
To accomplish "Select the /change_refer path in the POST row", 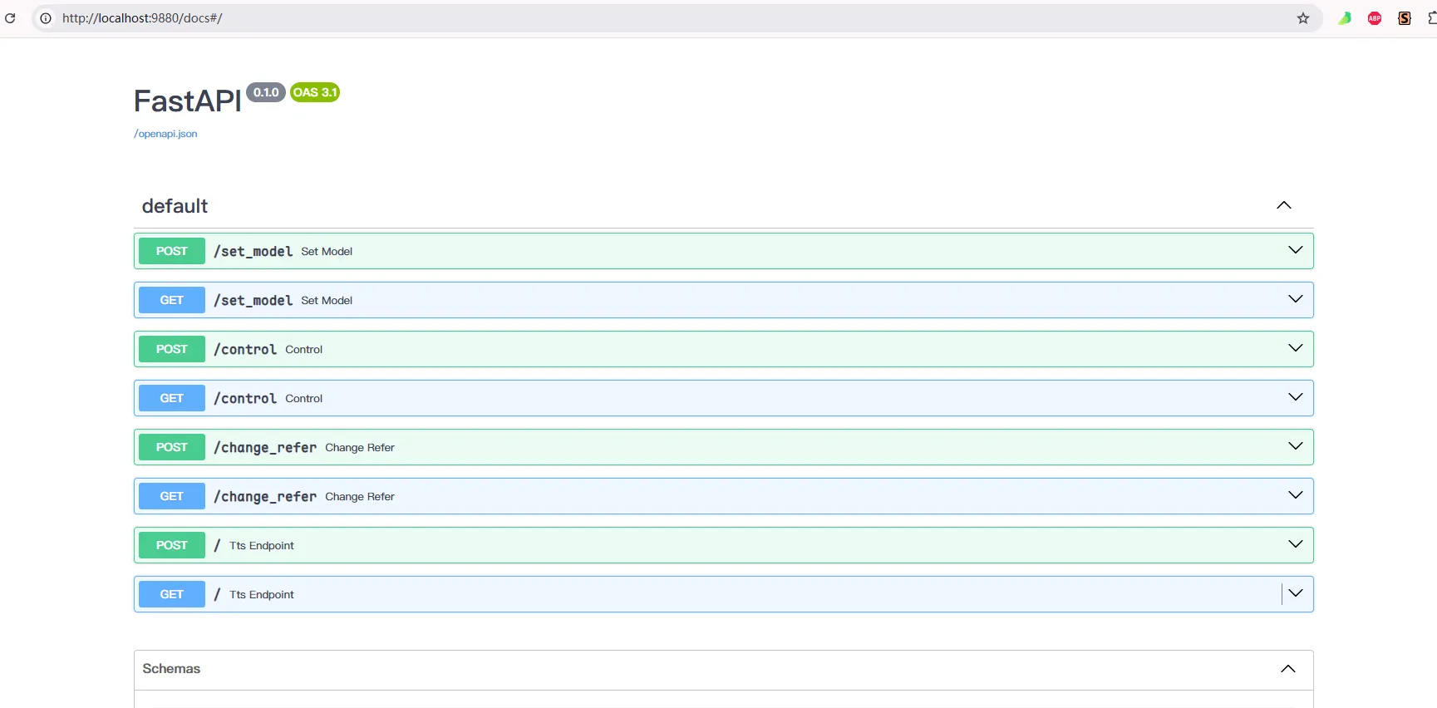I will [x=265, y=448].
